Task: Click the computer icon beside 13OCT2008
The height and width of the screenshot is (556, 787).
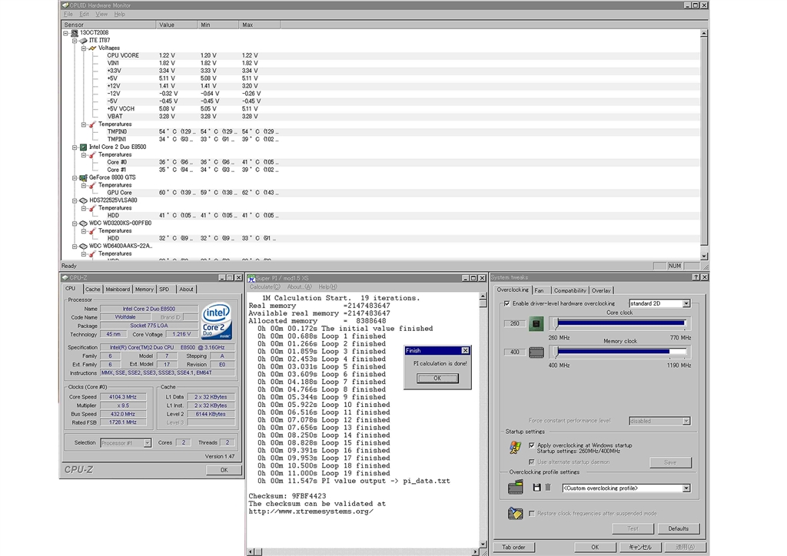Action: click(75, 33)
